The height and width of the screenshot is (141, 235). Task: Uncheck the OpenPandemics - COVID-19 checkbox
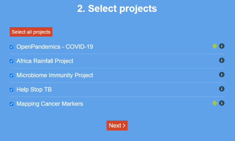pos(12,47)
